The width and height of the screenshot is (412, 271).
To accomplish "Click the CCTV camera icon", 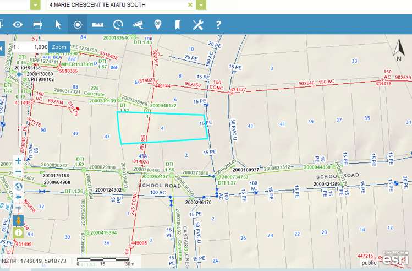I will 138,25.
